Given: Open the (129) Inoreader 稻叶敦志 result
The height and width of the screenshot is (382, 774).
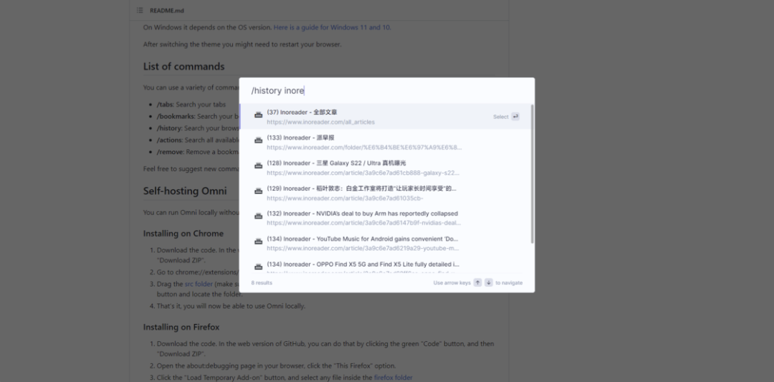Looking at the screenshot, I should click(x=386, y=193).
